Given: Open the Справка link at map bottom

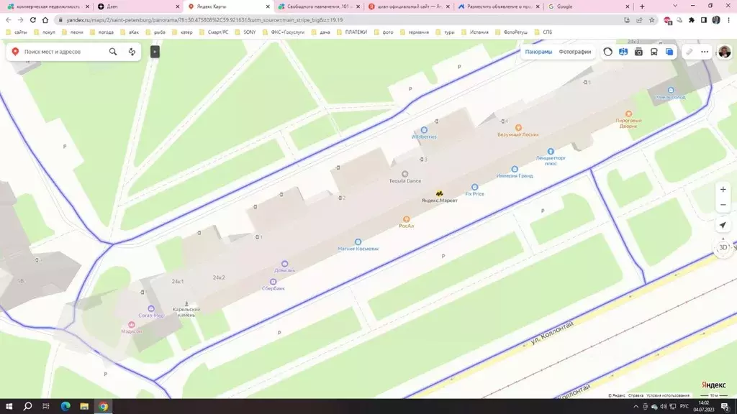Looking at the screenshot, I should click(636, 396).
